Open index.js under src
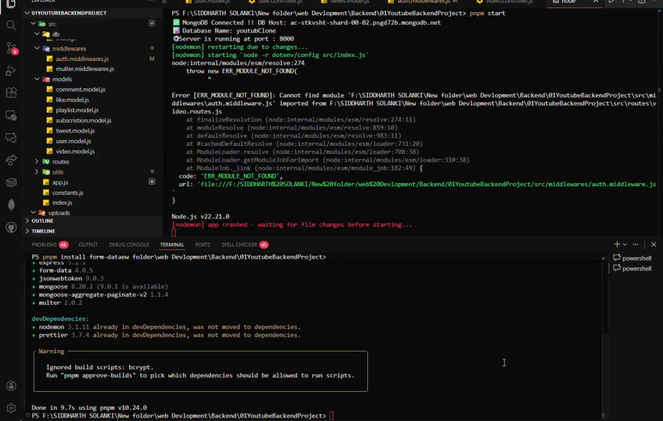The height and width of the screenshot is (421, 663). point(62,203)
